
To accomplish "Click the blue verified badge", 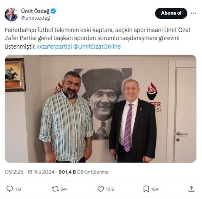I will 53,11.
